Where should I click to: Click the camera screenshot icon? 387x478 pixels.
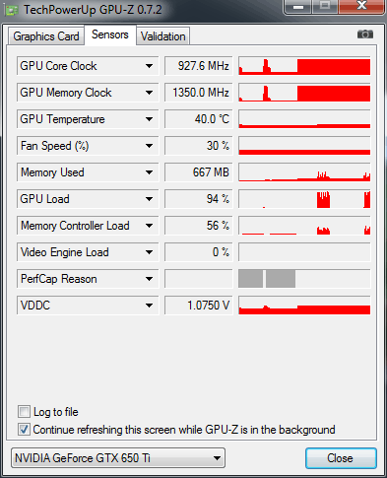click(x=365, y=34)
